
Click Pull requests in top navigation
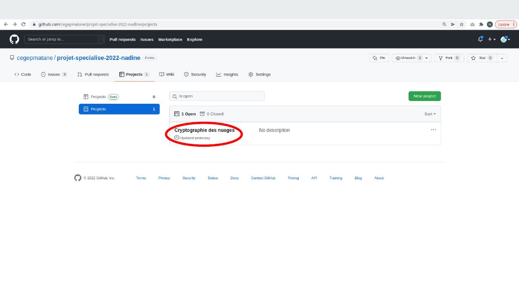coord(123,40)
